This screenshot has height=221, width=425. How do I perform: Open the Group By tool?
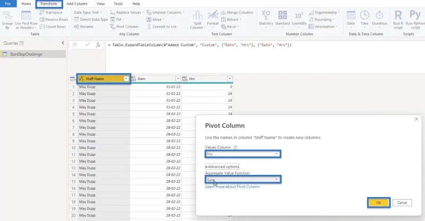coord(7,20)
